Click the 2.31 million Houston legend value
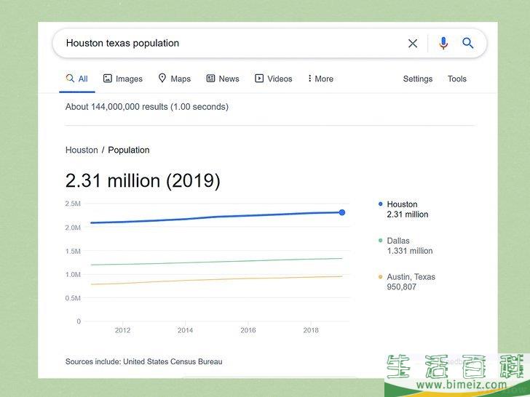Image resolution: width=530 pixels, height=397 pixels. click(408, 214)
